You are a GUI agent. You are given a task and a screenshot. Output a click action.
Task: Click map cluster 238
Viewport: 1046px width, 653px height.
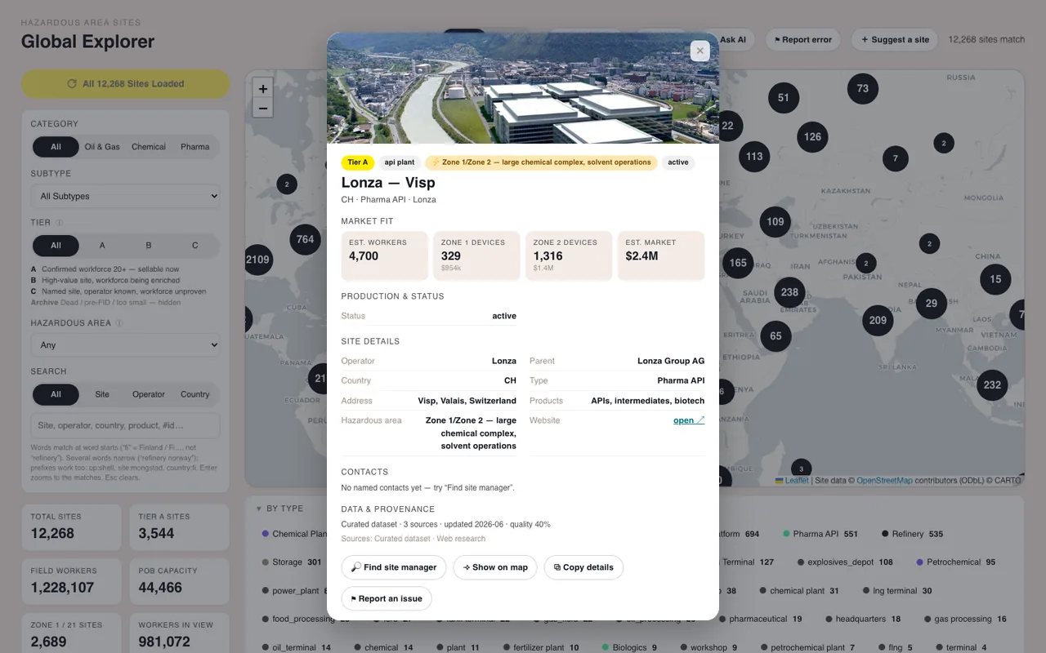point(789,291)
